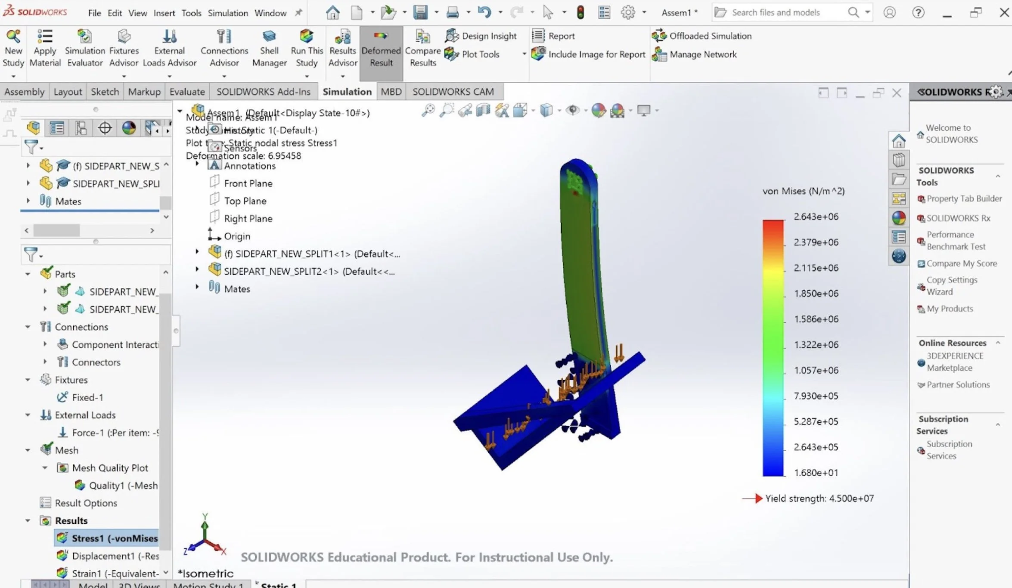Image resolution: width=1012 pixels, height=588 pixels.
Task: Toggle the Deformed Result button
Action: click(x=381, y=50)
